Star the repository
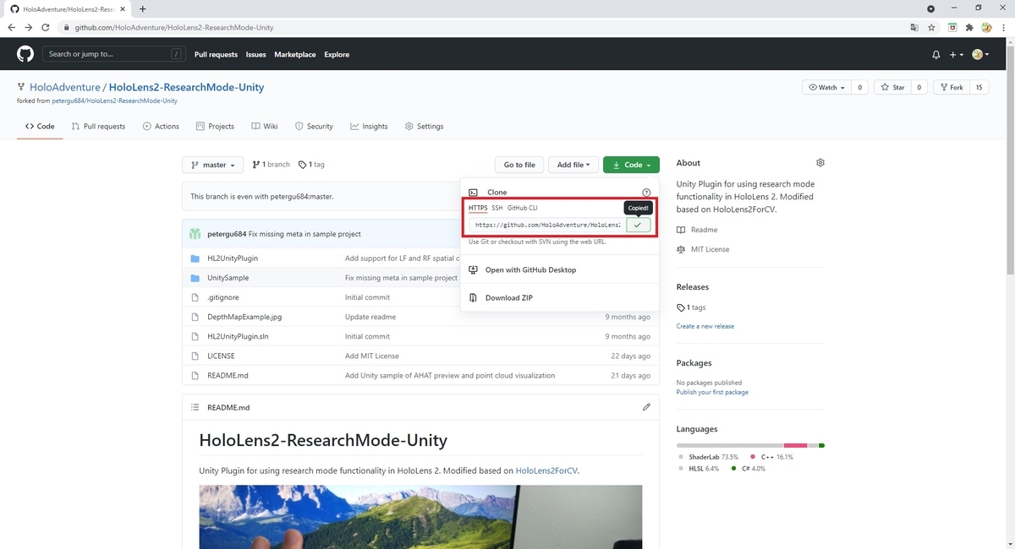Image resolution: width=1015 pixels, height=549 pixels. [x=892, y=87]
